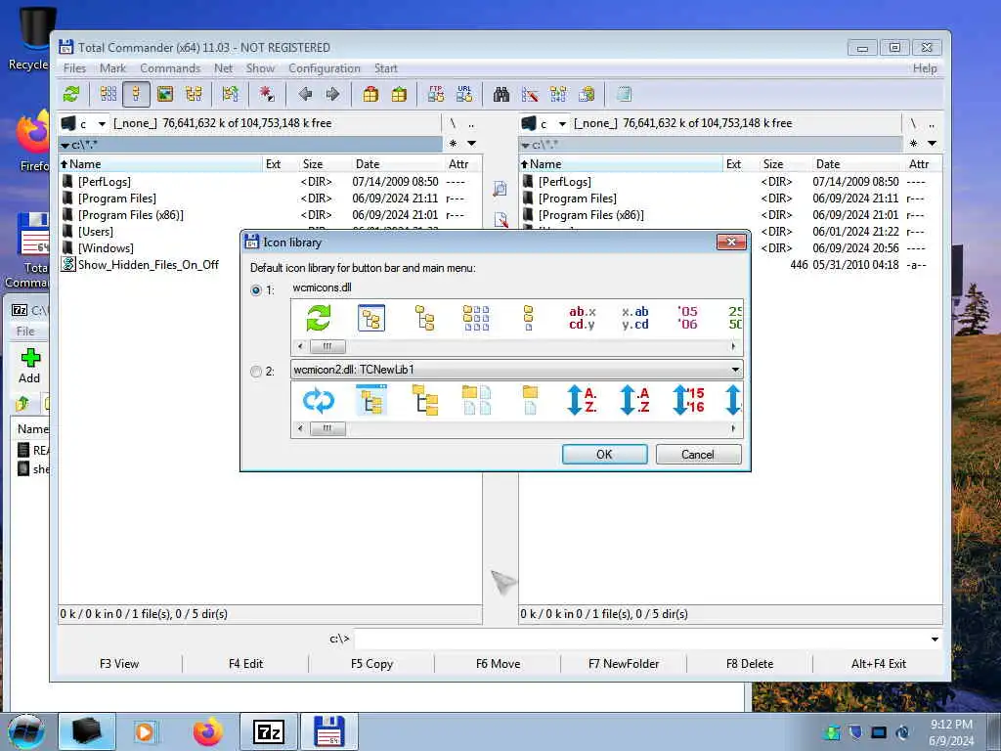Open the Files menu

pyautogui.click(x=74, y=68)
